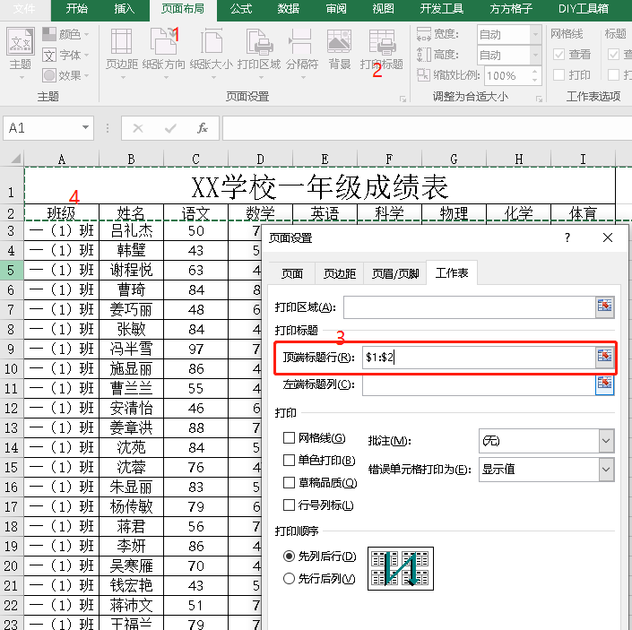Open the 公式 ribbon tab
Viewport: 632px width, 630px height.
[x=241, y=9]
